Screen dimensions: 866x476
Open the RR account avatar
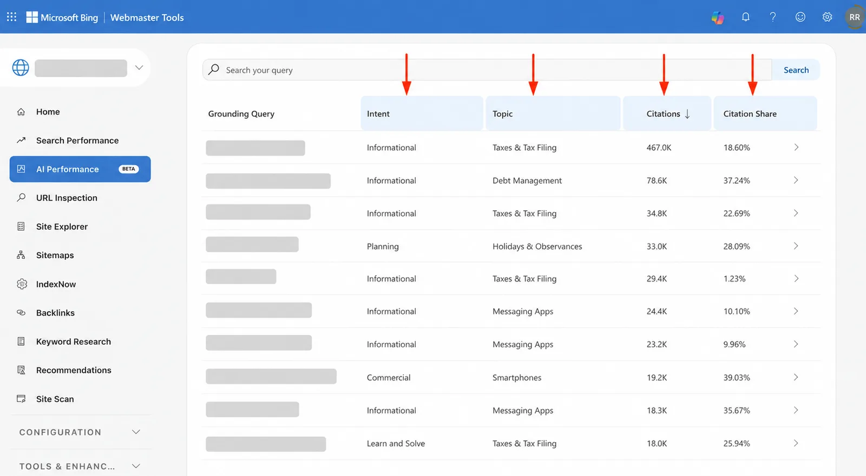pyautogui.click(x=855, y=17)
